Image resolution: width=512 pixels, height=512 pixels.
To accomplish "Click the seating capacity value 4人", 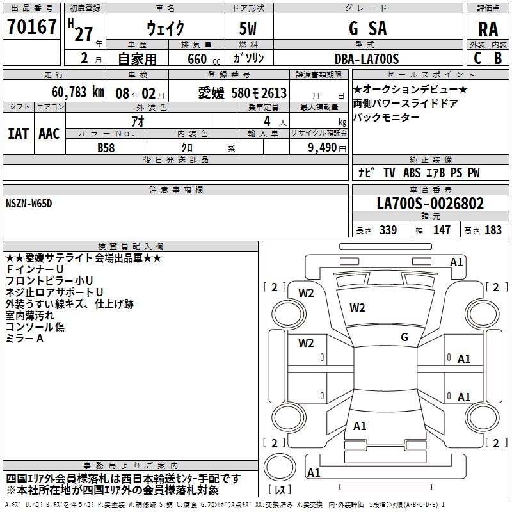I will (275, 122).
